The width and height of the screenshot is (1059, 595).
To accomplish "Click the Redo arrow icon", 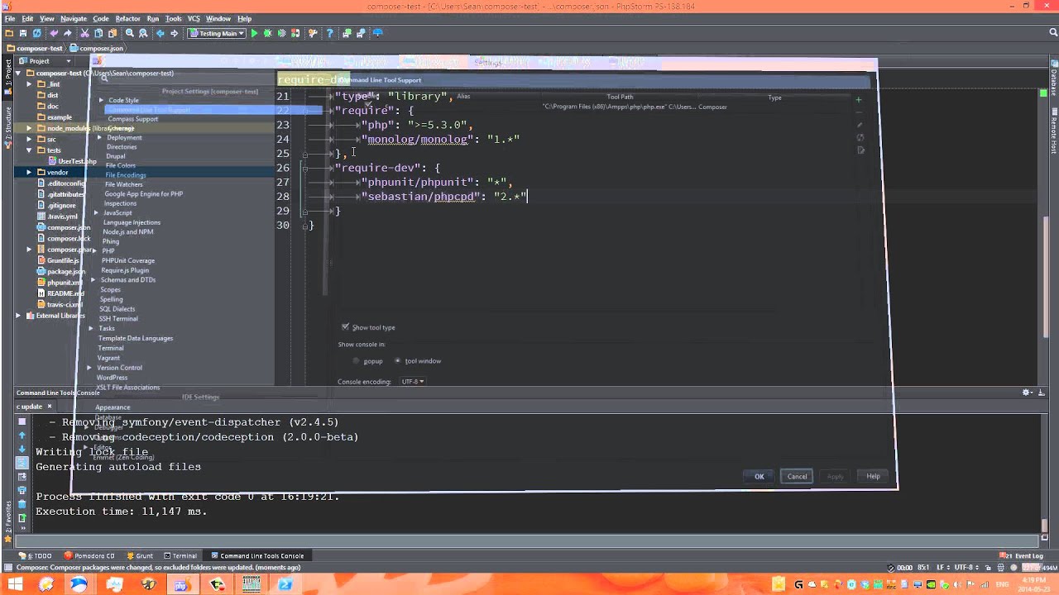I will pyautogui.click(x=67, y=33).
